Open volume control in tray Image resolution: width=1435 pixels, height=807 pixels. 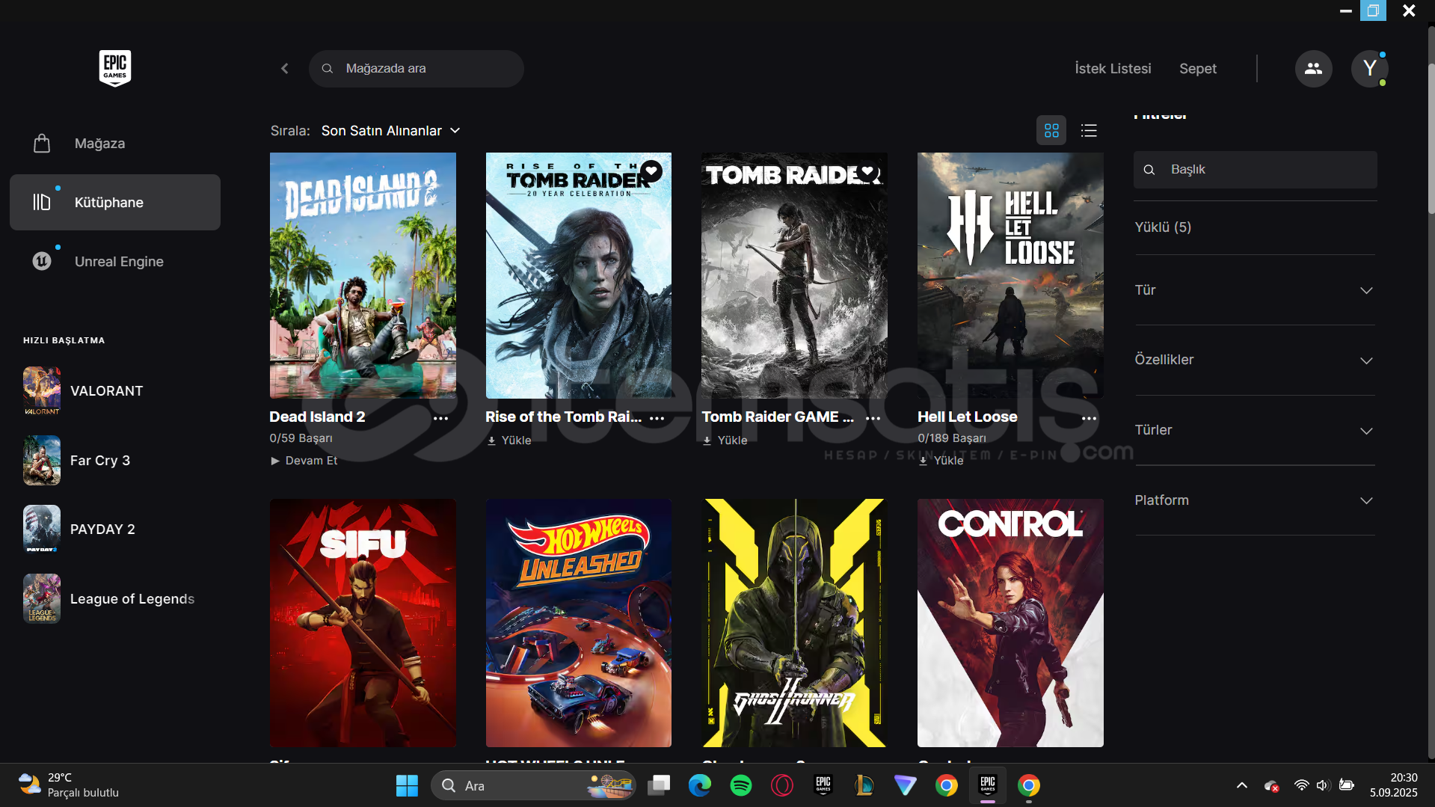(1323, 785)
